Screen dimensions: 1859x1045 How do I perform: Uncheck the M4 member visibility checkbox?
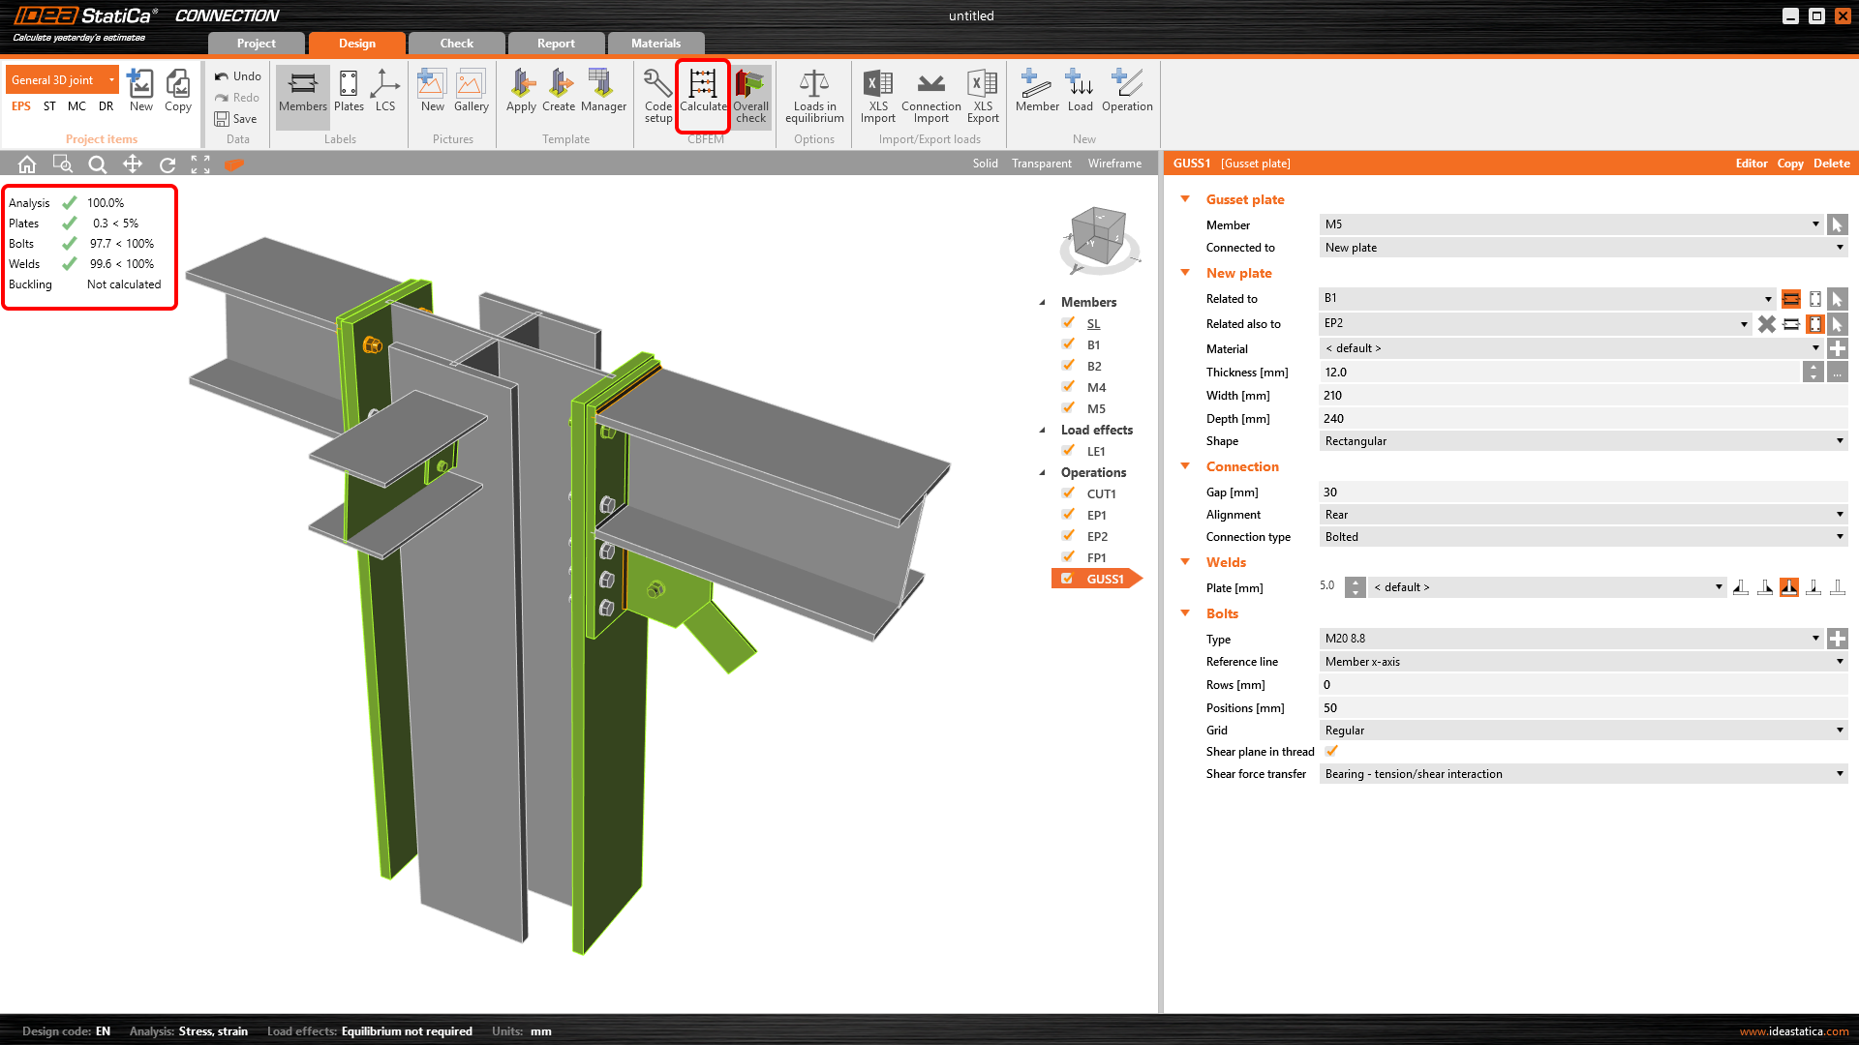1068,387
